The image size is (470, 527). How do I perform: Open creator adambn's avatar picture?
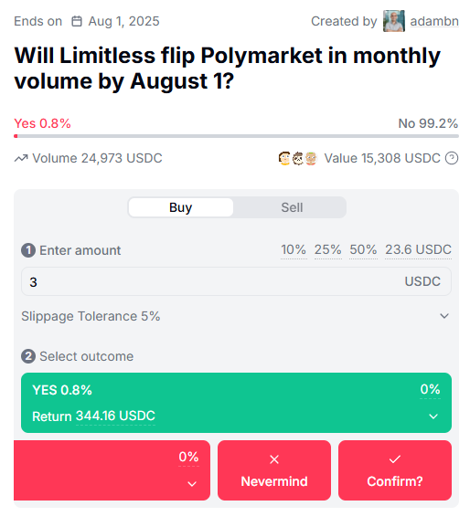[393, 21]
